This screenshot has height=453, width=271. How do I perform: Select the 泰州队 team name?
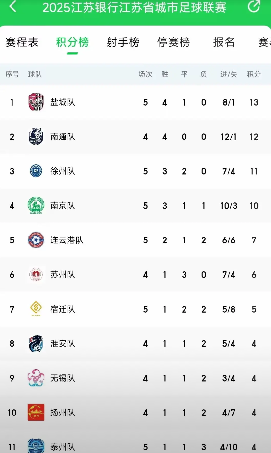[62, 447]
